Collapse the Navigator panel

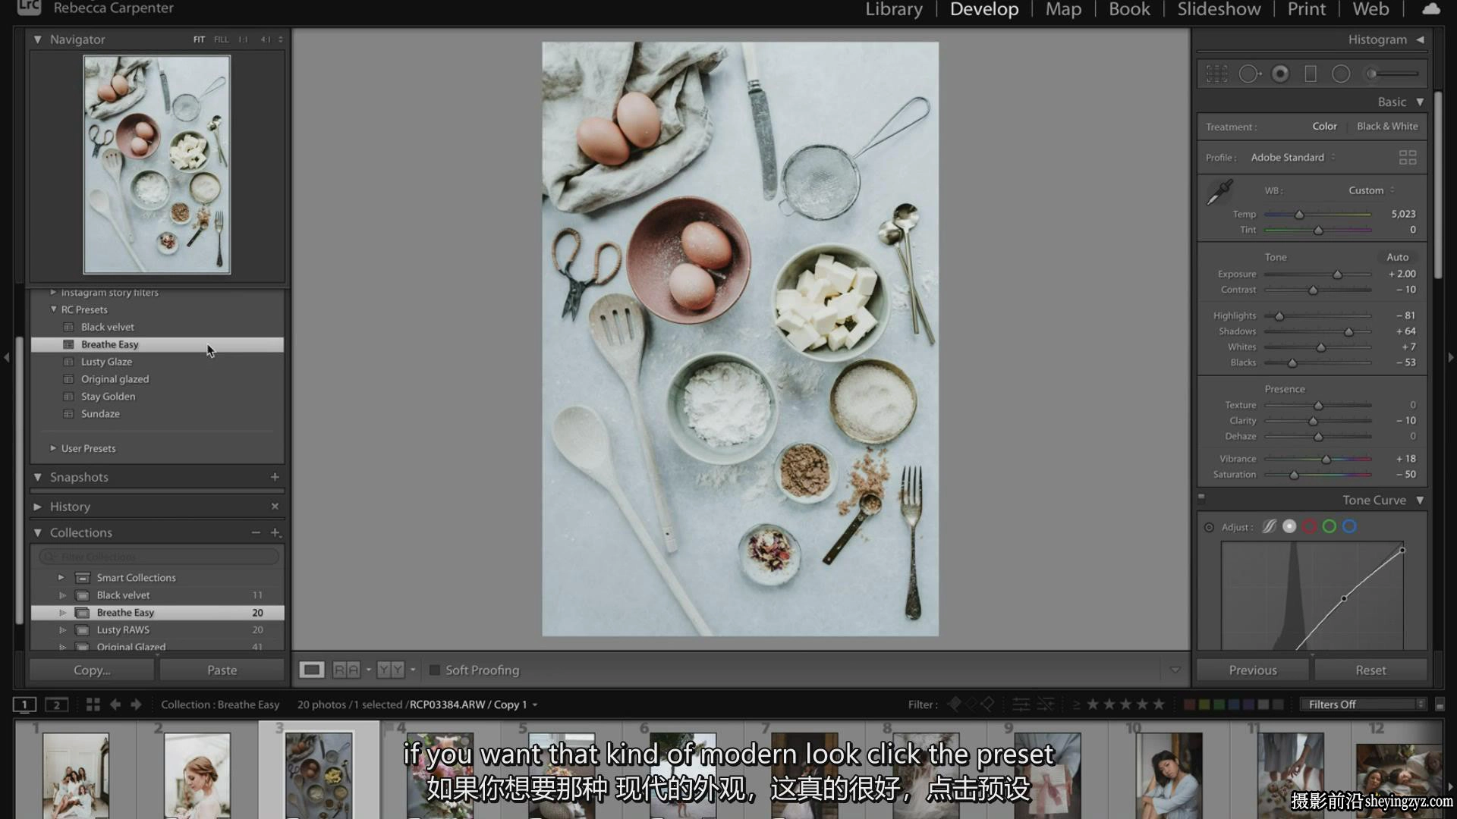(x=37, y=39)
